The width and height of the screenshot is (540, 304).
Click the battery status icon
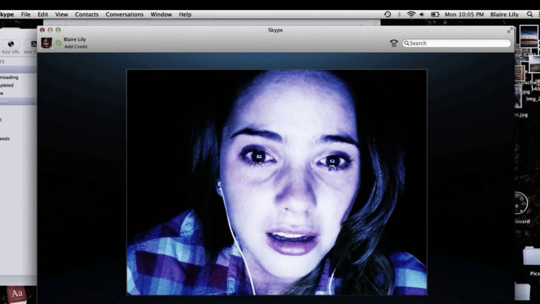(x=435, y=14)
